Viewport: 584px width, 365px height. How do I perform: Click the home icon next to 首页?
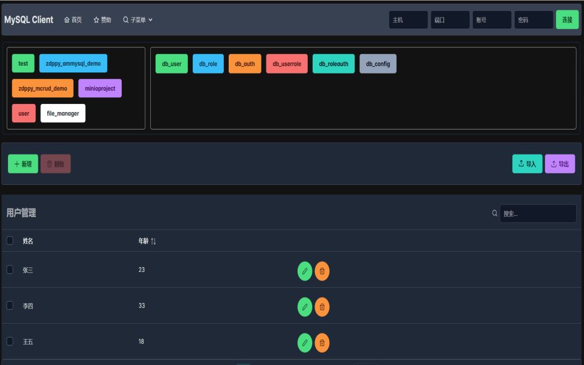66,19
